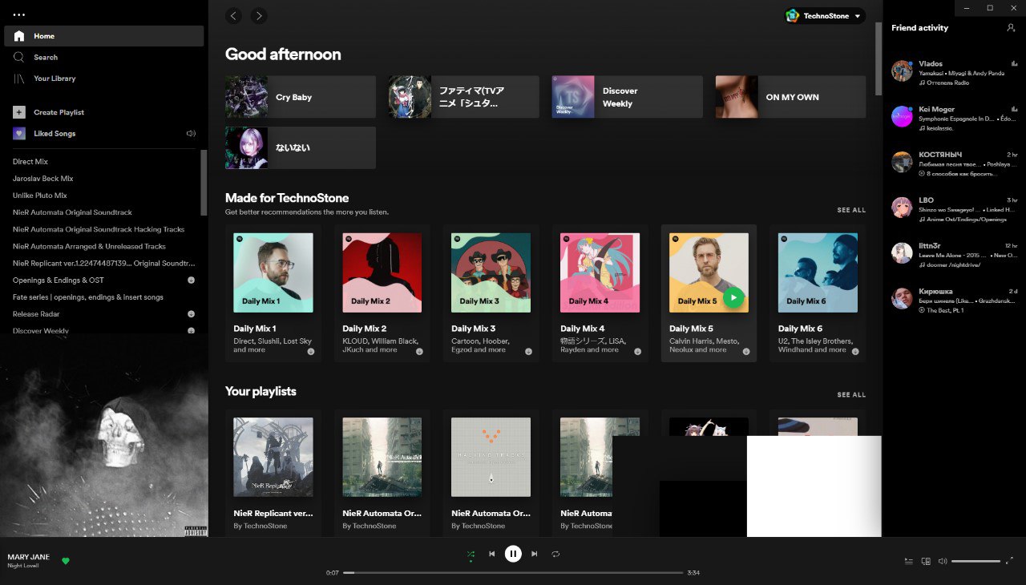Open The Best, Pt. 1 under Кирюшка

tap(945, 310)
